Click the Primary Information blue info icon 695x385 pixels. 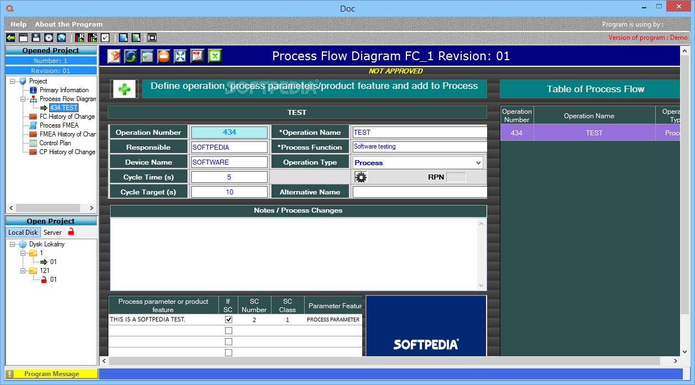point(33,90)
